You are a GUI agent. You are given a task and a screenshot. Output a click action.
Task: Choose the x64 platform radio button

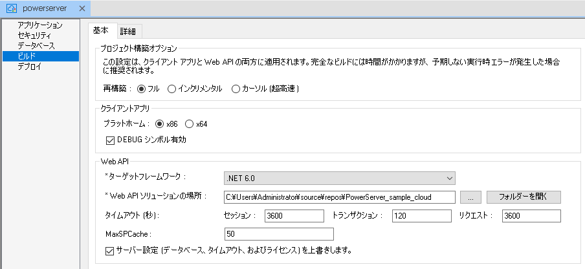point(190,124)
